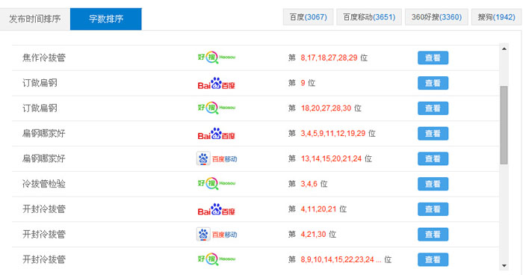The image size is (523, 275).
Task: Filter by 搜狗(1942) results
Action: click(496, 17)
